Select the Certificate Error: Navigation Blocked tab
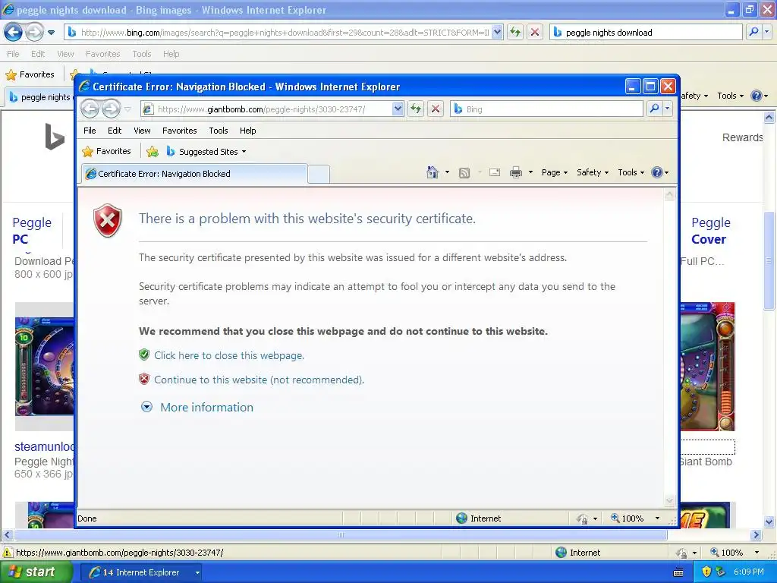This screenshot has height=583, width=777. coord(193,174)
